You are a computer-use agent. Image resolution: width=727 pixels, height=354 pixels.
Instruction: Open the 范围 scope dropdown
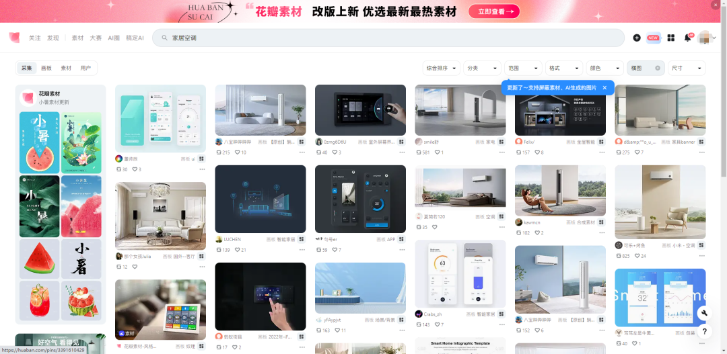point(523,68)
